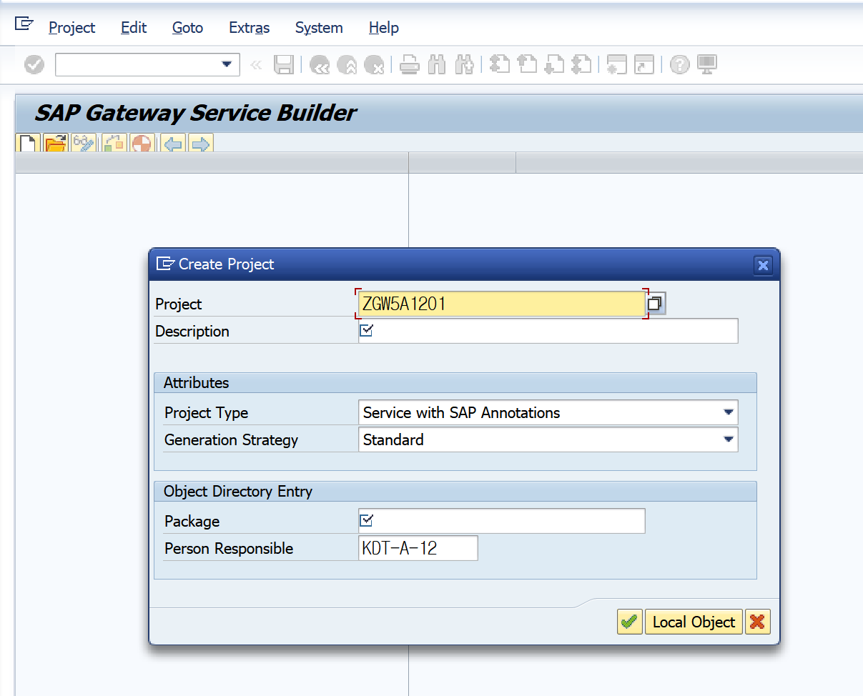The image size is (863, 696).
Task: Go to Last Page icon
Action: pos(581,65)
